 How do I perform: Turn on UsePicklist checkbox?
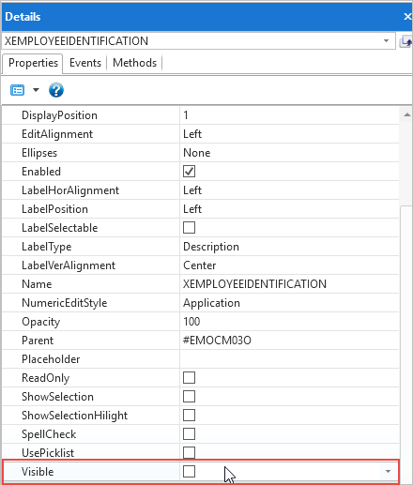click(189, 453)
